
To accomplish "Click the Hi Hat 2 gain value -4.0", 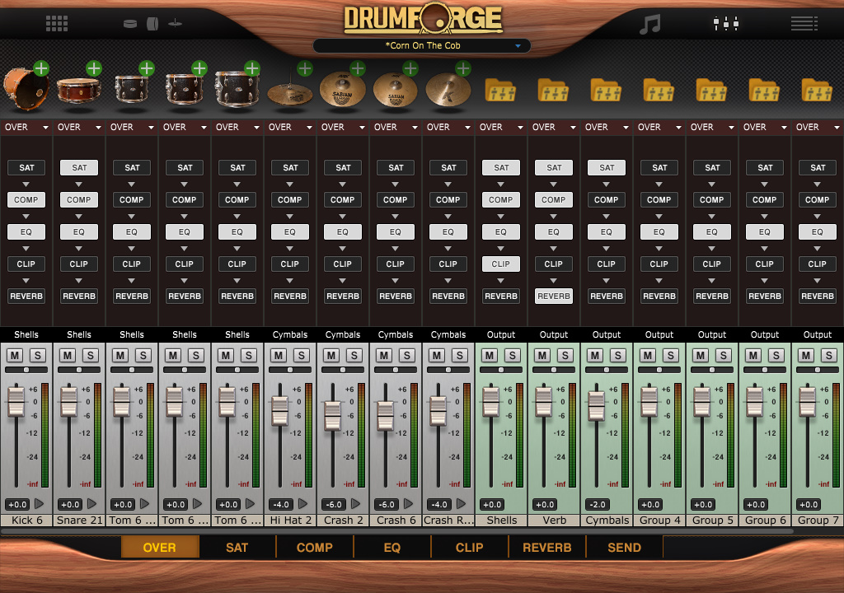I will click(x=281, y=505).
